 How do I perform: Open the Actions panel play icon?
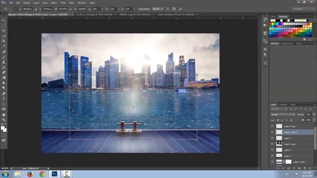tap(265, 25)
